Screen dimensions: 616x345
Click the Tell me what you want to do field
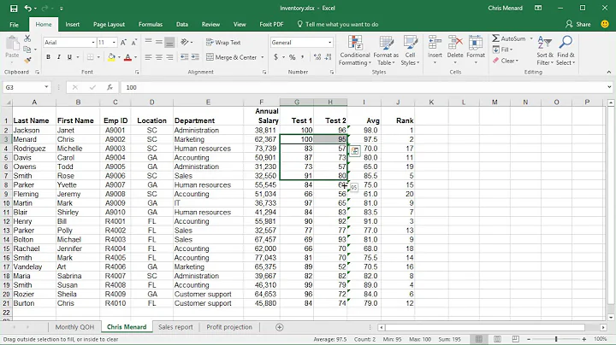pos(338,24)
